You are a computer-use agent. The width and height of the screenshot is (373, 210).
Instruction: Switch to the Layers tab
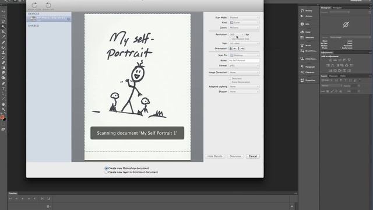pos(324,76)
